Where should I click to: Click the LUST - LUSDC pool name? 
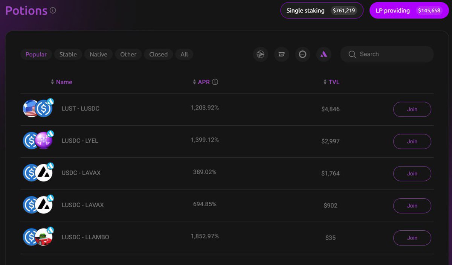coord(81,108)
